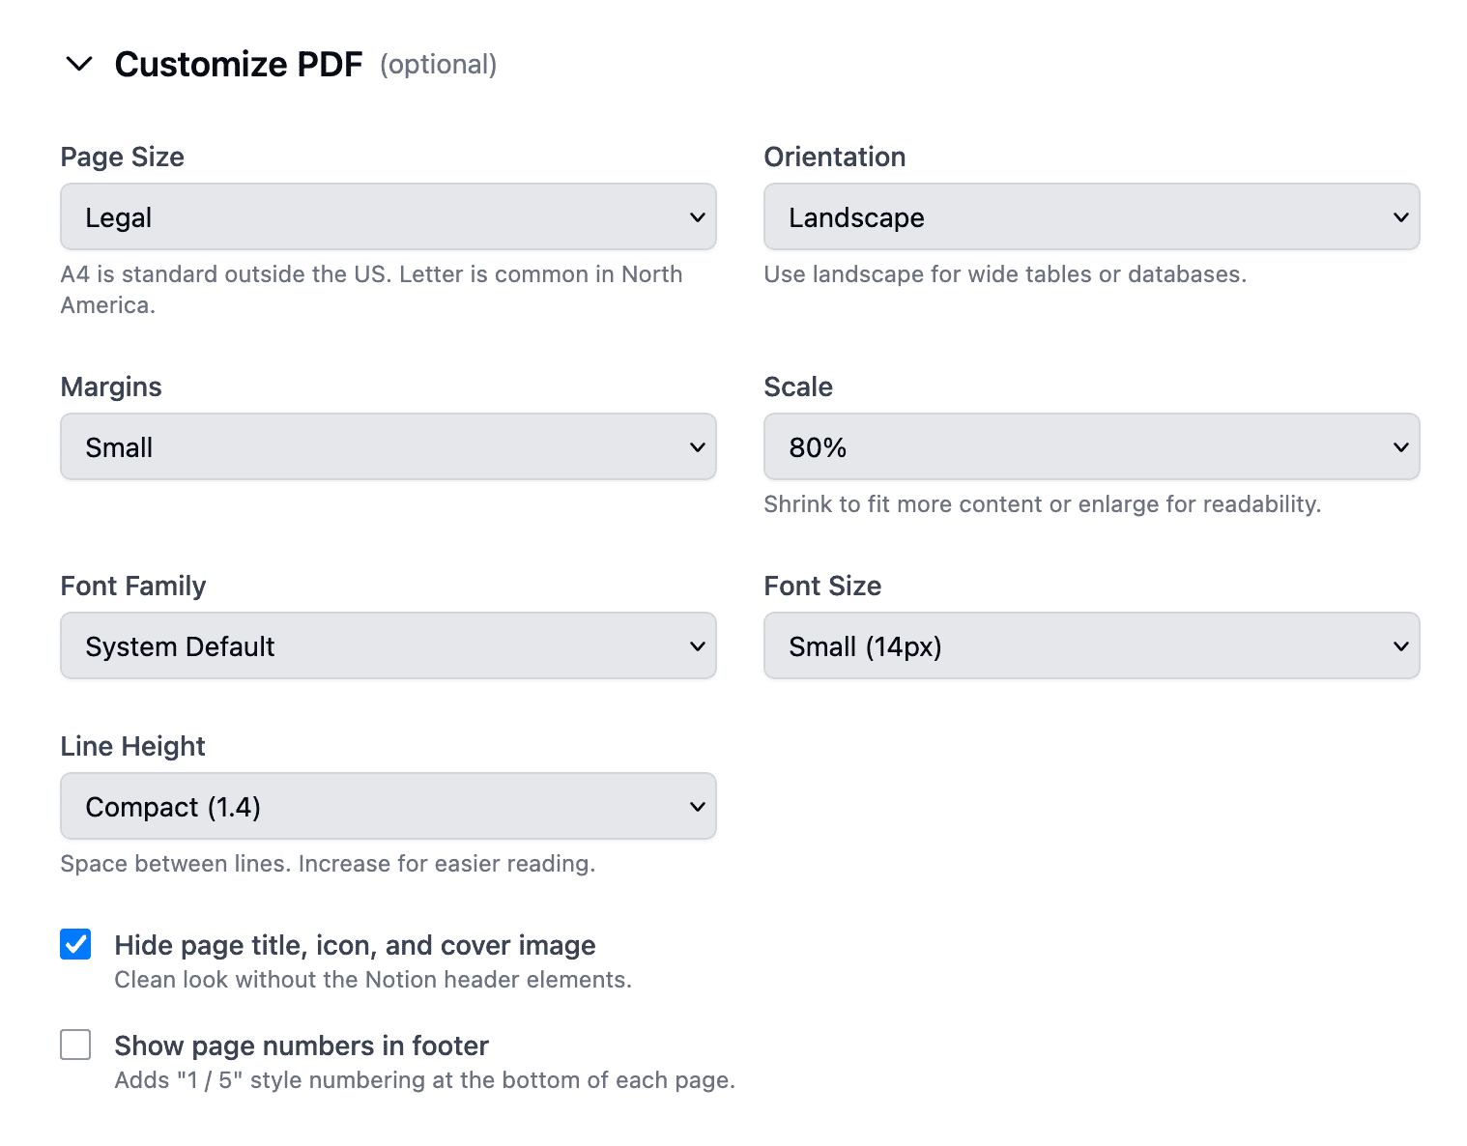Click the Hide page title label text
This screenshot has height=1146, width=1467.
(354, 944)
